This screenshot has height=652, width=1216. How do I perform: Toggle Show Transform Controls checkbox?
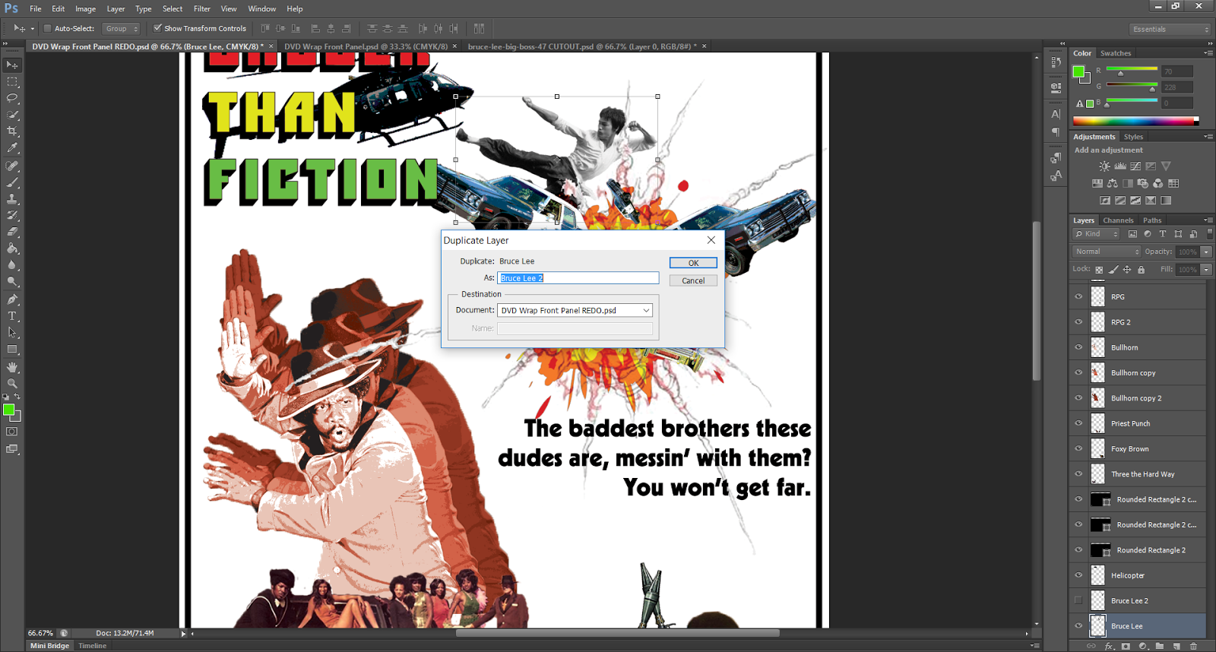point(157,28)
